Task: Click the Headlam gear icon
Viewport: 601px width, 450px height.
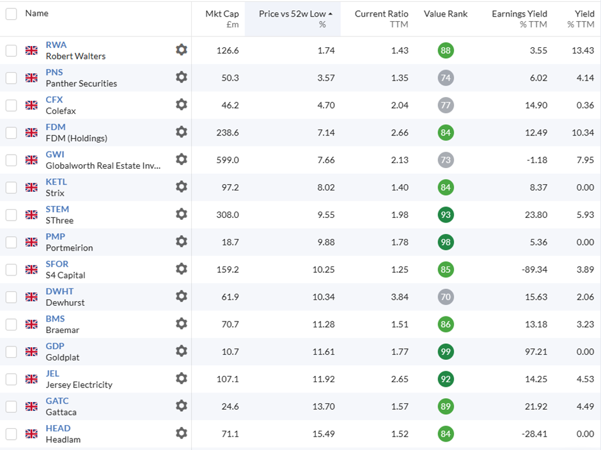Action: click(x=182, y=433)
